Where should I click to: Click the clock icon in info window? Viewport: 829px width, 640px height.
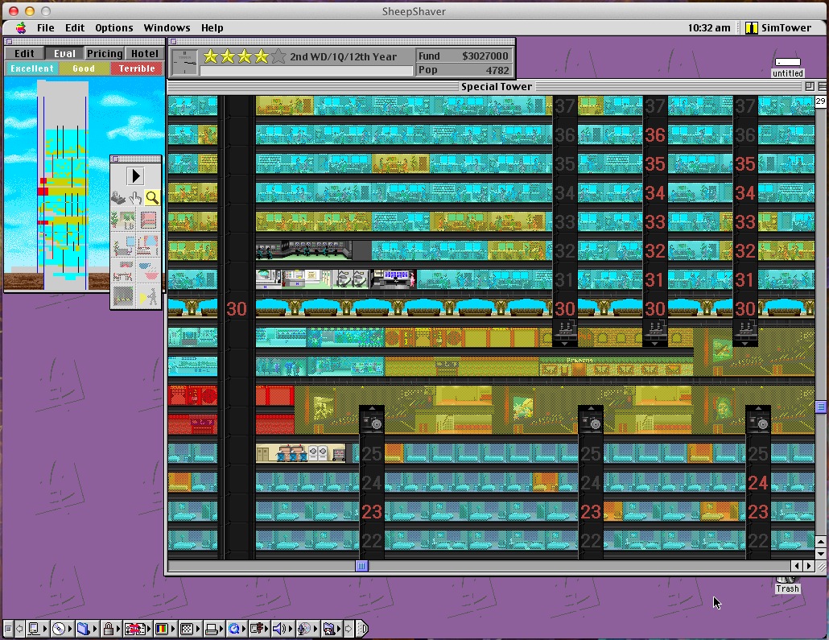pos(185,63)
